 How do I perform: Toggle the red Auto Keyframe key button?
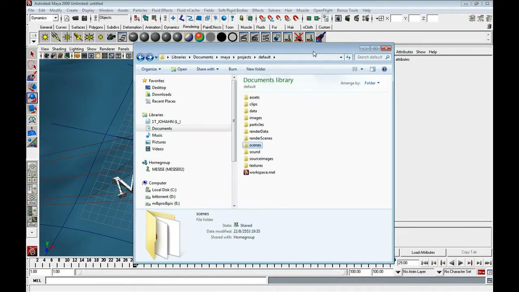(x=481, y=272)
